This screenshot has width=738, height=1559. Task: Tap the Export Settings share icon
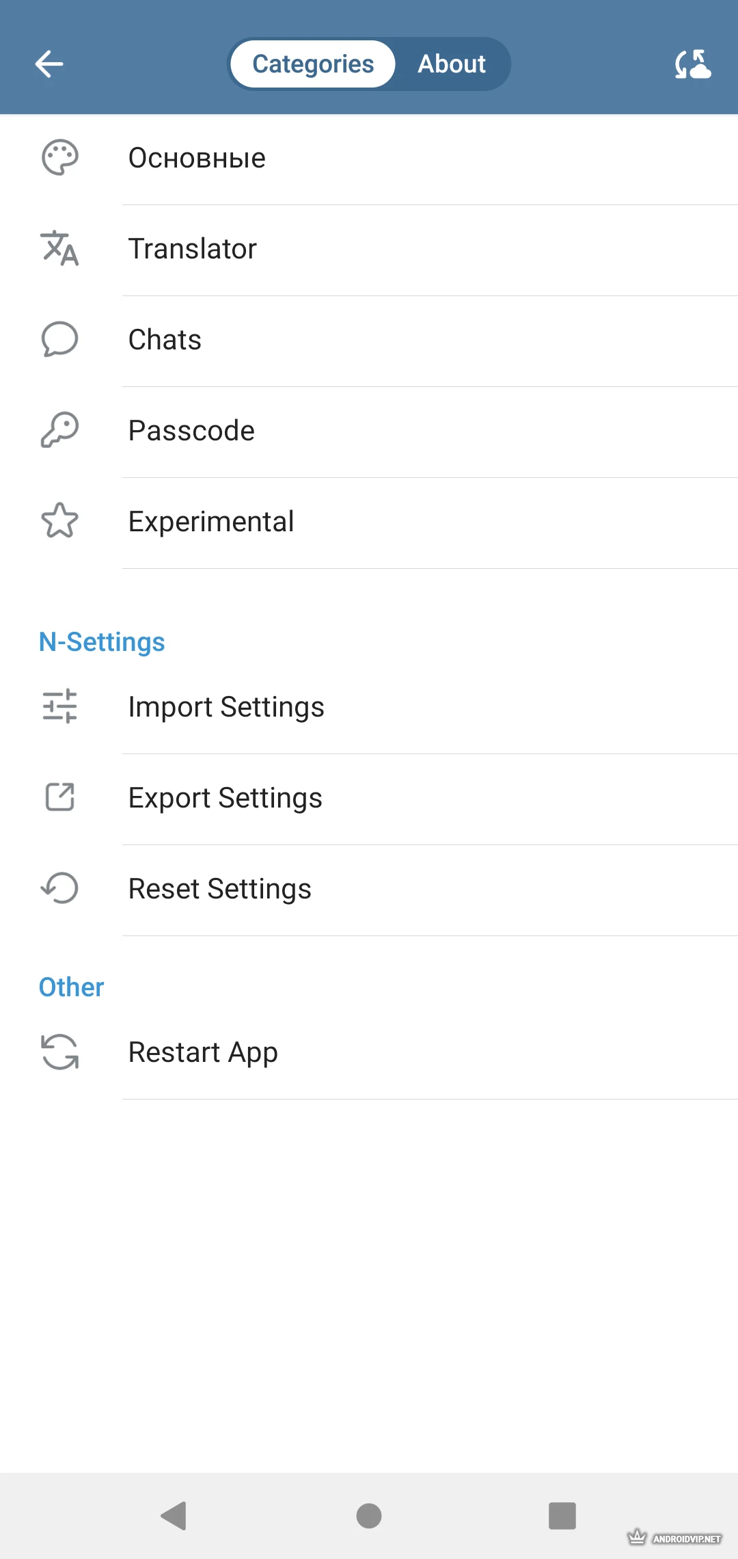[x=60, y=797]
